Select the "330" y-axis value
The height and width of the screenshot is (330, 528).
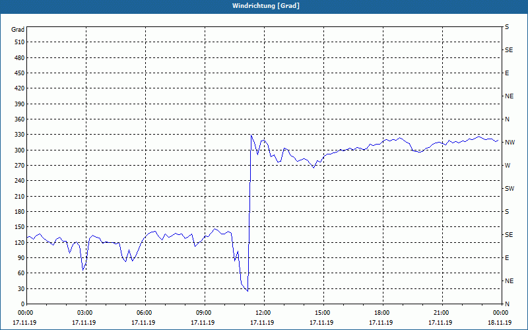click(20, 135)
